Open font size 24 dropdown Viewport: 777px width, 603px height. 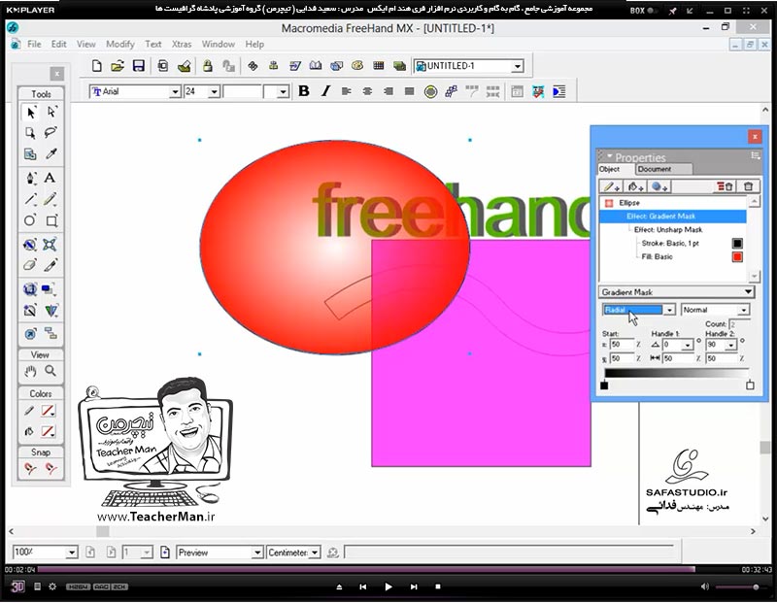(214, 91)
